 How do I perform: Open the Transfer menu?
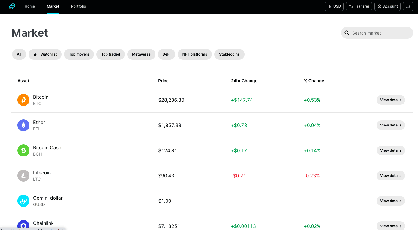[359, 6]
